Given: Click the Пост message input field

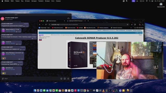Looking at the screenshot, I should click(32, 79).
